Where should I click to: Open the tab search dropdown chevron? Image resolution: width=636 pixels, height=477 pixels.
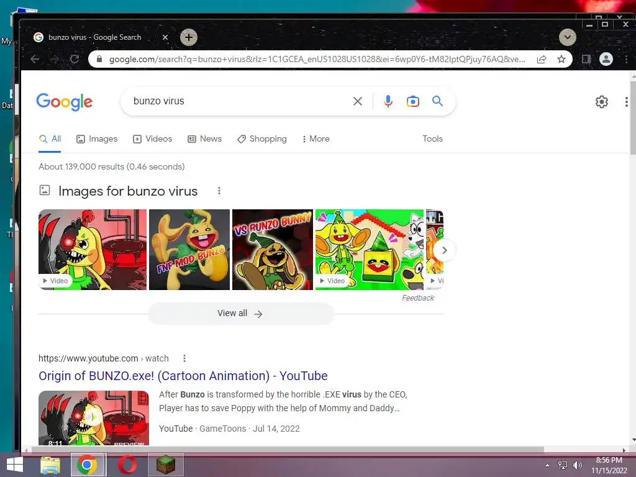pos(568,37)
